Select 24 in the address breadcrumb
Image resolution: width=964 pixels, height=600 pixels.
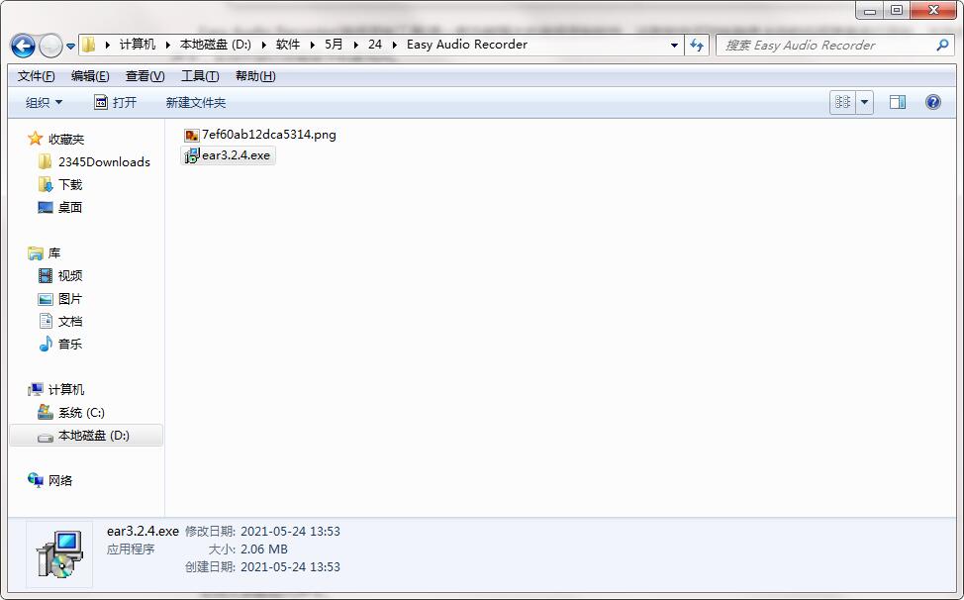point(374,45)
